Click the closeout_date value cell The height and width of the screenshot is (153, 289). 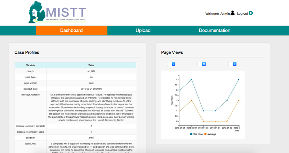pos(91,89)
